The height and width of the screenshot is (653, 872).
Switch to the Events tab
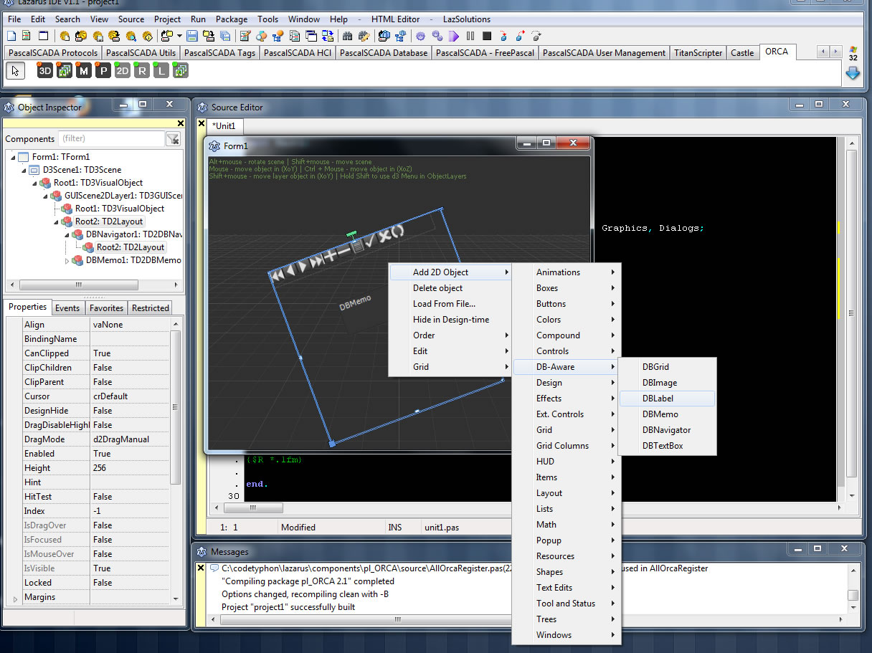pos(67,308)
